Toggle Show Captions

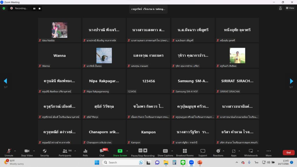click(165, 153)
